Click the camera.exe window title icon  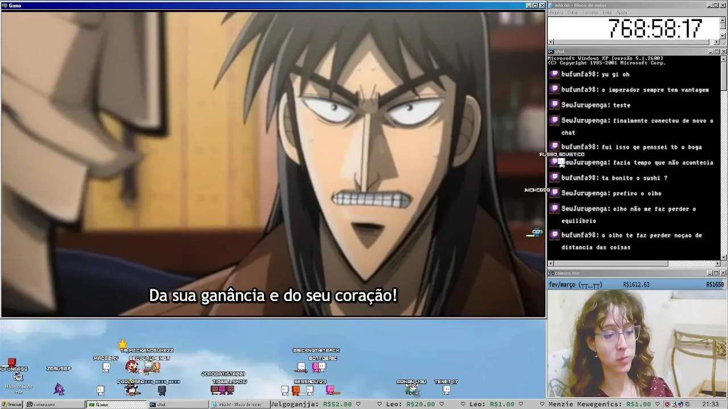pos(551,273)
